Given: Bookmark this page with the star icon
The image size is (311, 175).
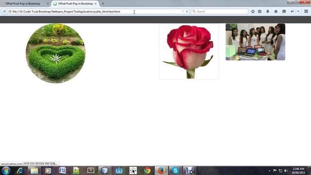Looking at the screenshot, I should (x=253, y=12).
